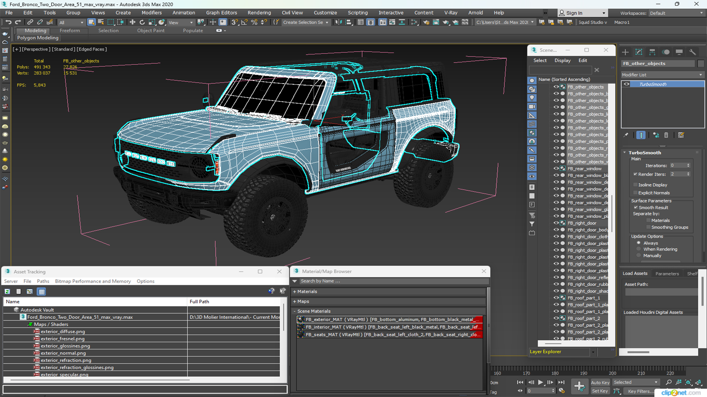The width and height of the screenshot is (707, 397).
Task: Click the object color swatch beside FB_other_objects name
Action: pyautogui.click(x=701, y=64)
